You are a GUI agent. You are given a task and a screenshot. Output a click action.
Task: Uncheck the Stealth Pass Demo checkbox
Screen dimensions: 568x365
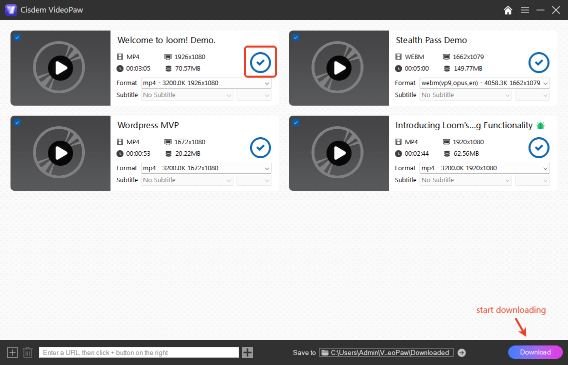[x=296, y=38]
